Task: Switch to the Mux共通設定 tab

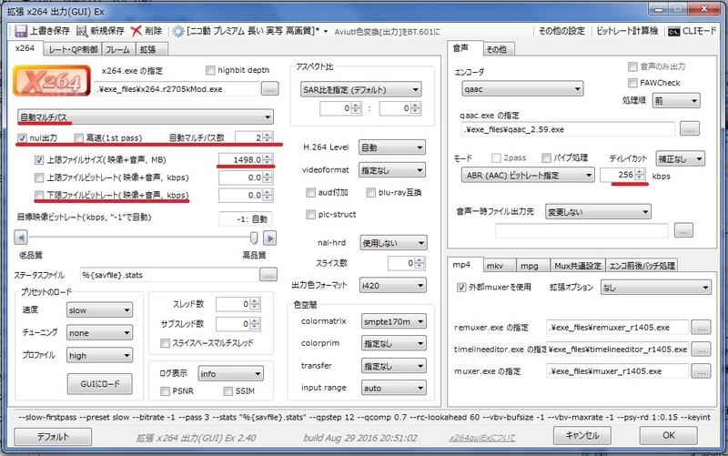Action: click(578, 266)
